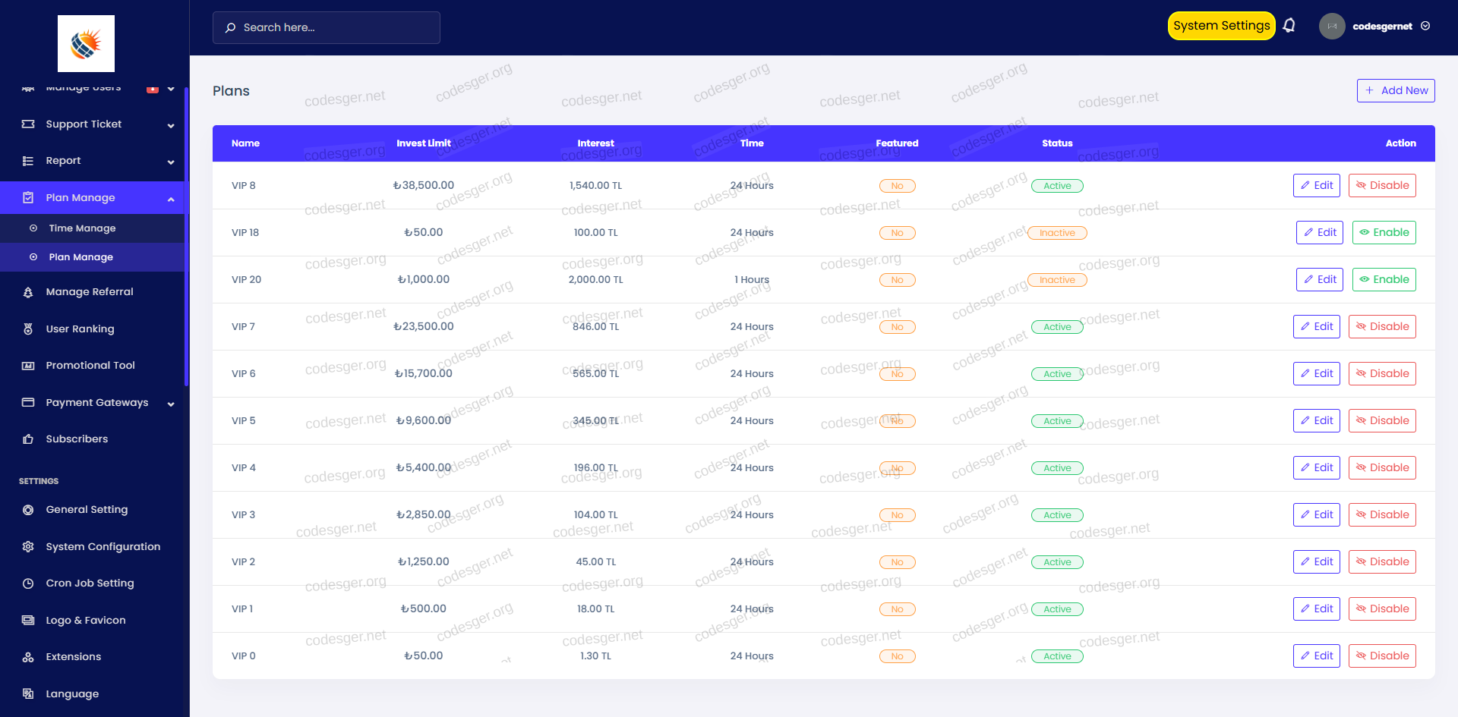
Task: Open the codesgernet user dropdown arrow
Action: [1425, 27]
